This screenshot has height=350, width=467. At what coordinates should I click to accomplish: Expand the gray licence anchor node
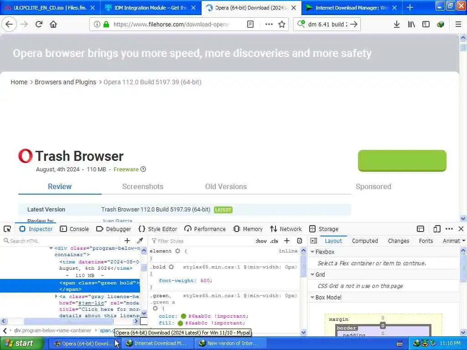(x=56, y=296)
